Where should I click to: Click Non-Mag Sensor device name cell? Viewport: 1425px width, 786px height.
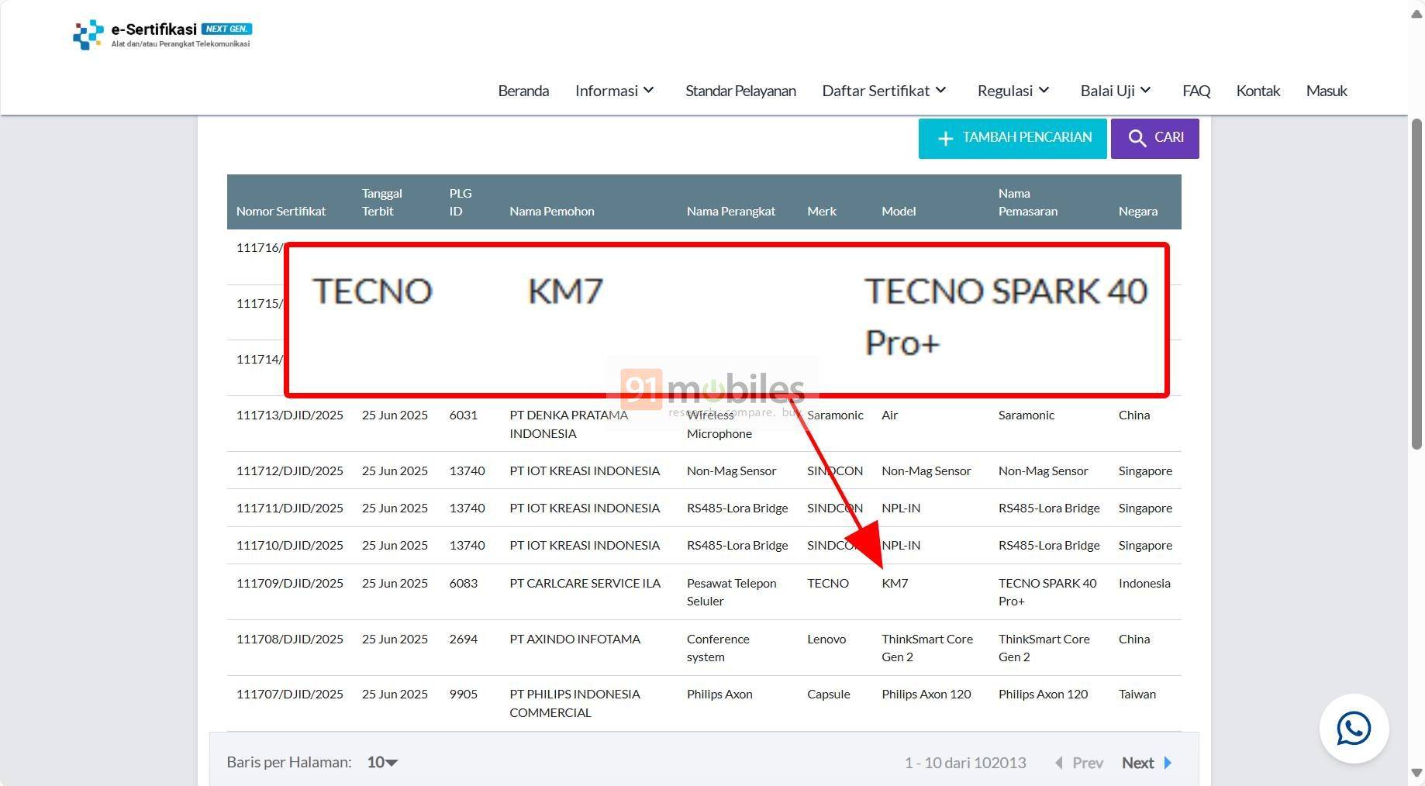click(731, 471)
